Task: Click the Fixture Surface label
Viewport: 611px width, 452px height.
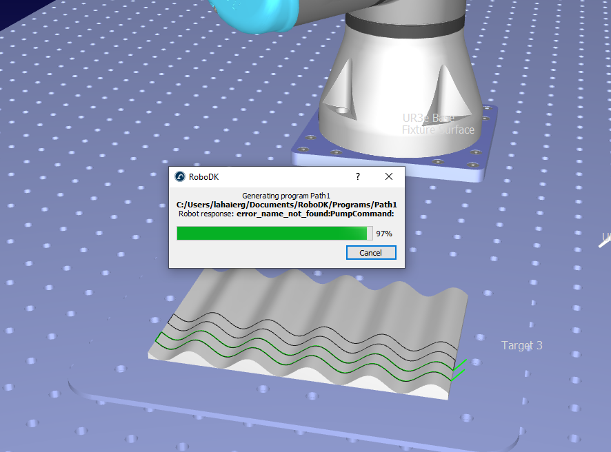Action: [438, 130]
